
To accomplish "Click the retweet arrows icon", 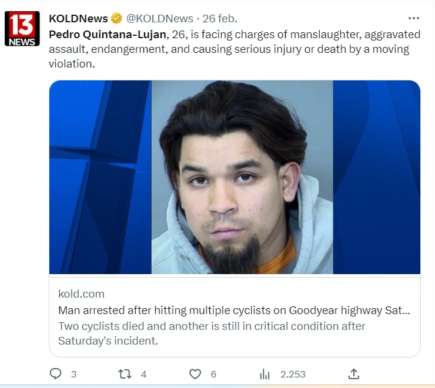I will 125,374.
